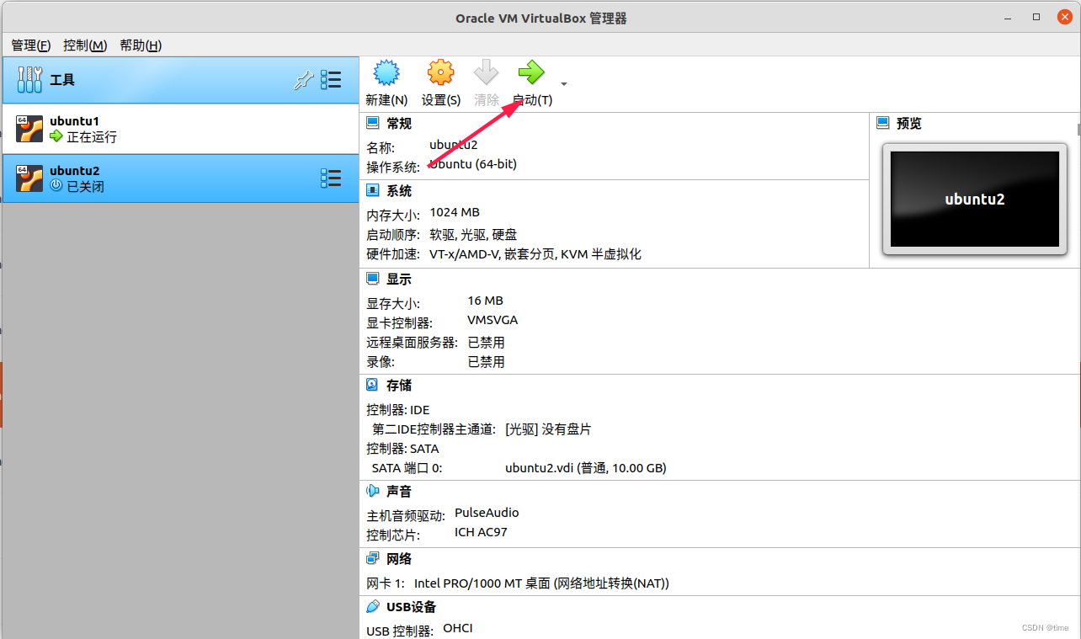Screen dimensions: 1081x639
Task: Click the Discard (清除) arrow icon
Action: [x=487, y=73]
